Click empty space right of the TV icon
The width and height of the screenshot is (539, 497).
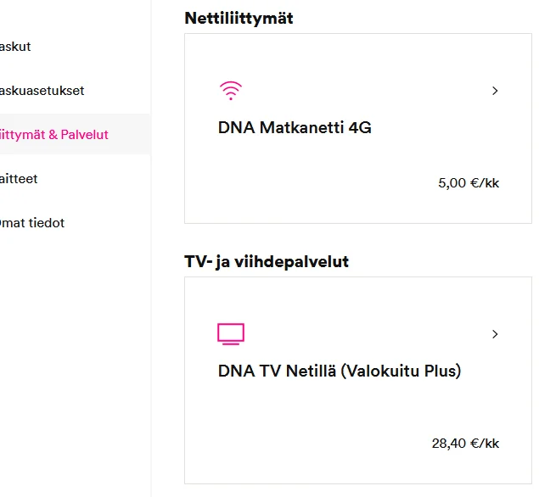click(357, 334)
